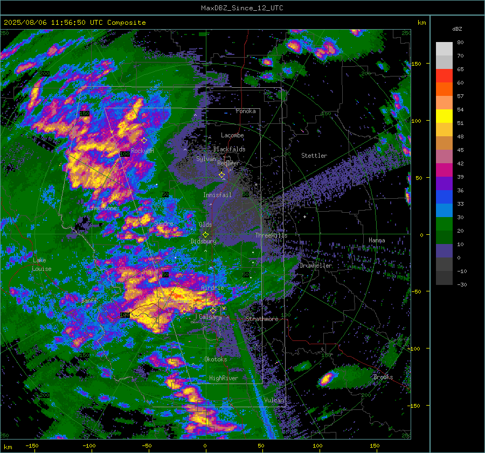Click the Airdrie label
This screenshot has height=453, width=485.
(212, 288)
